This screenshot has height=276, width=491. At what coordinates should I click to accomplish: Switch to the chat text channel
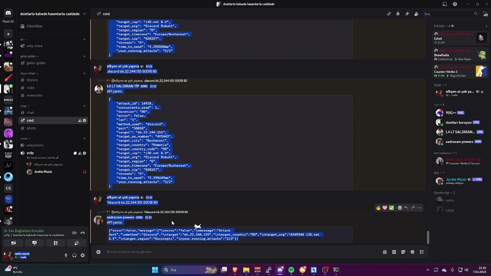[x=53, y=113]
